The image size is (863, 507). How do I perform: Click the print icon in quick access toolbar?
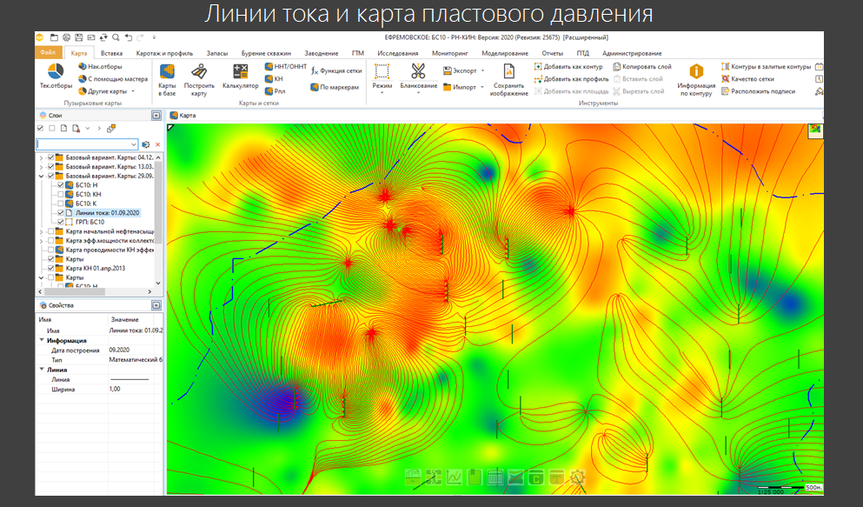coord(66,37)
